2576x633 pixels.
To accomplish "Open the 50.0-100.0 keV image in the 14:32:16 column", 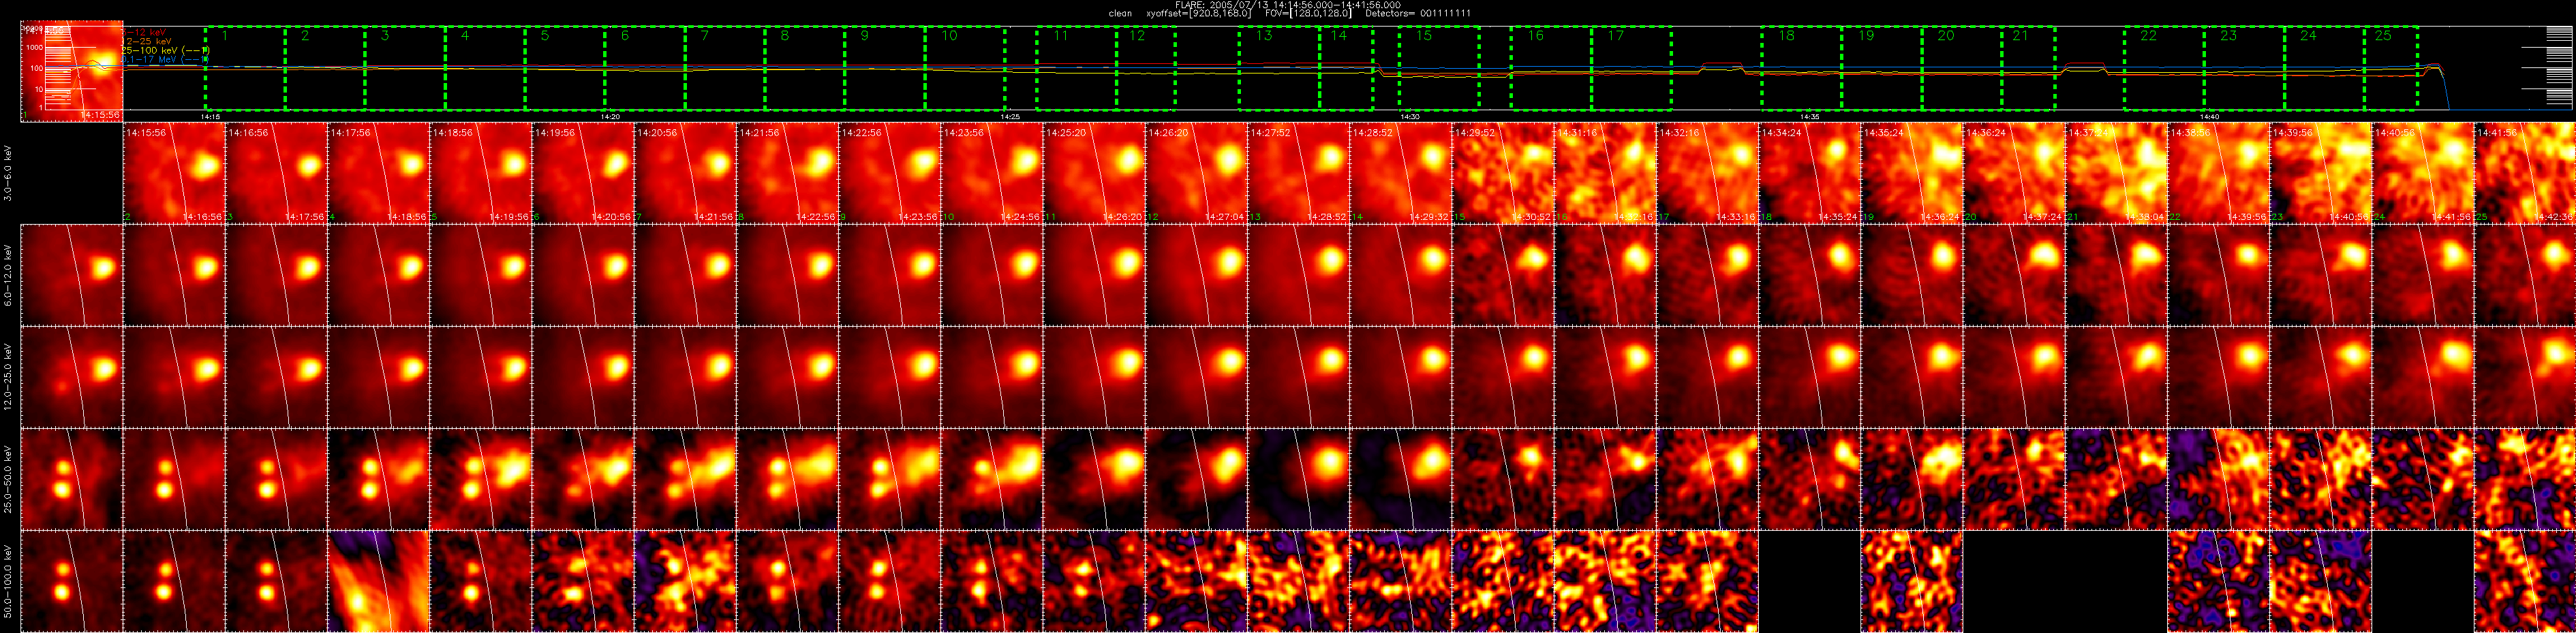I will [x=1707, y=581].
